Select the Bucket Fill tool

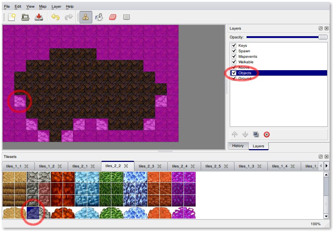coord(99,17)
